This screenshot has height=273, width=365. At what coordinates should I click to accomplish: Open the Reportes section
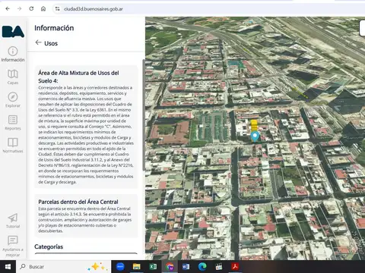[13, 122]
